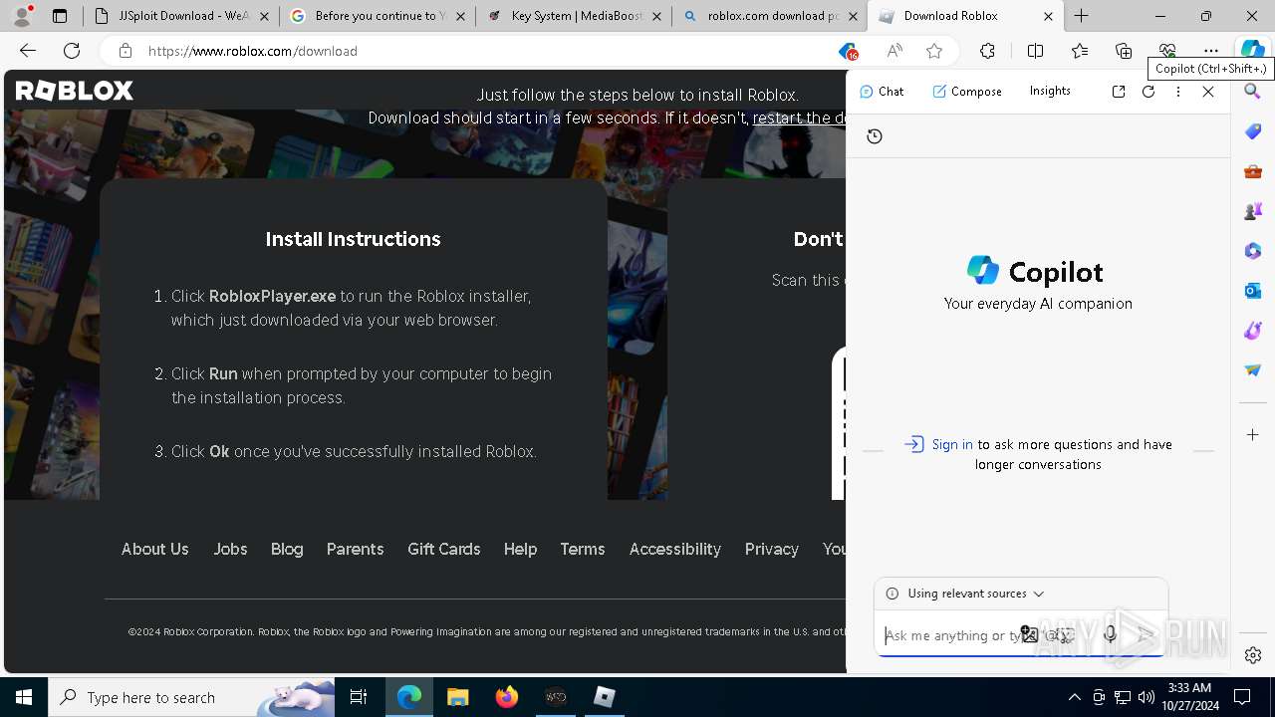The image size is (1275, 717).
Task: Open Copilot pane more options menu
Action: (1178, 92)
